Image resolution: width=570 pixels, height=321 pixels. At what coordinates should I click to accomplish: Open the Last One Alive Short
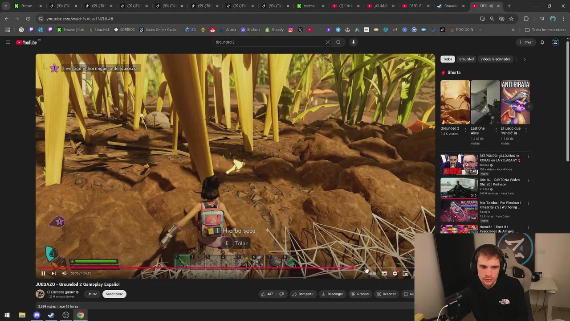click(485, 102)
